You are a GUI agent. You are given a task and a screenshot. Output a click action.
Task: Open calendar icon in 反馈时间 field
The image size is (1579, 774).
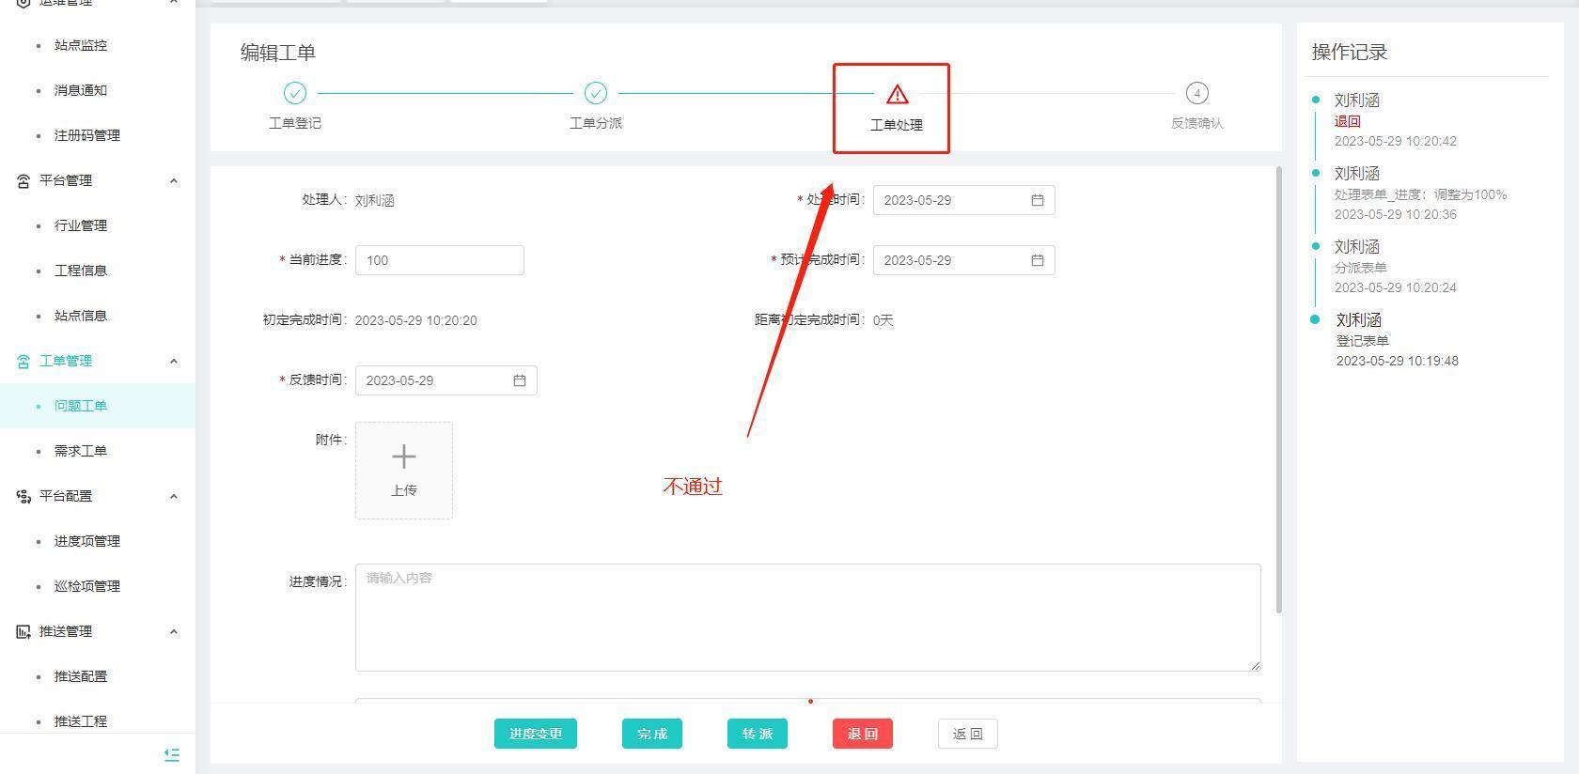tap(520, 380)
